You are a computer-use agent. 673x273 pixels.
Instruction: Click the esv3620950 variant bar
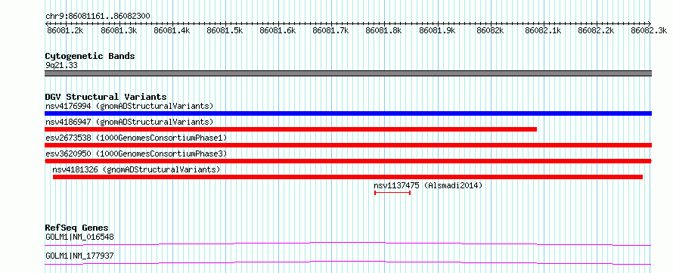pos(348,161)
